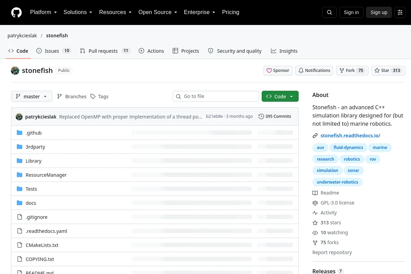
Task: Expand the Open Source menu
Action: pyautogui.click(x=158, y=12)
